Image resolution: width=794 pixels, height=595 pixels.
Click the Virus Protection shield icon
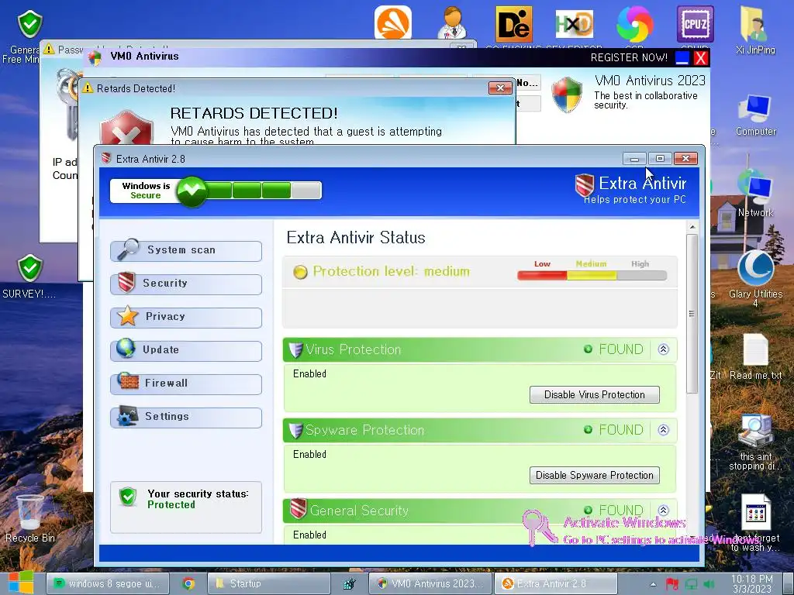[x=295, y=349]
